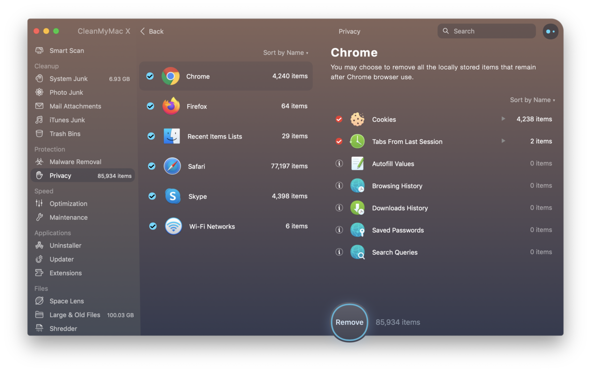Expand the Cookies disclosure triangle
Image resolution: width=591 pixels, height=372 pixels.
click(x=503, y=119)
